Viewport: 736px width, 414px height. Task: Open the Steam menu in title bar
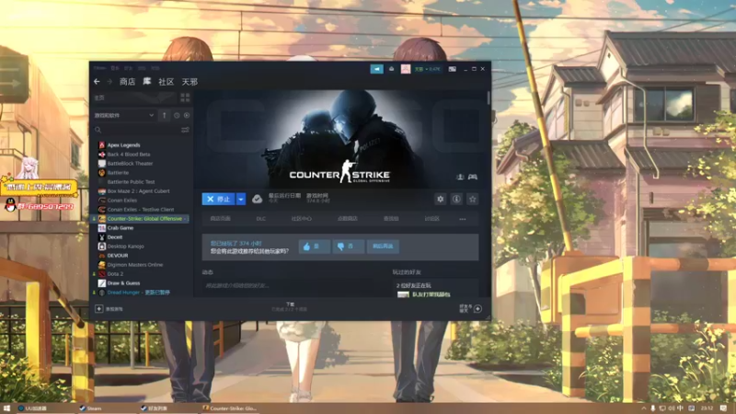(x=99, y=68)
